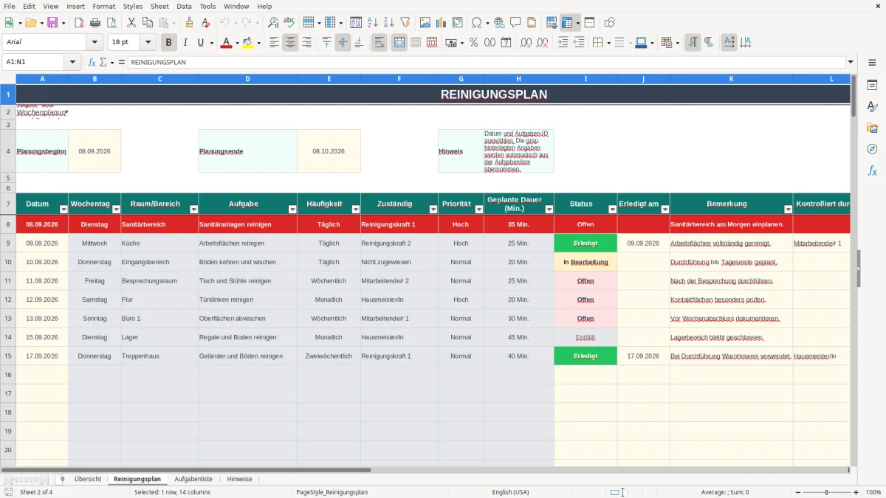Open the sidebar Gallery panel
The height and width of the screenshot is (498, 886).
(872, 128)
